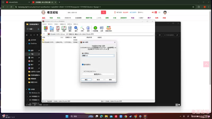Screen dimensions: 212x119
Task: Open the Favorites (收藏夹) menu in WinRAR
Action: pos(63,24)
